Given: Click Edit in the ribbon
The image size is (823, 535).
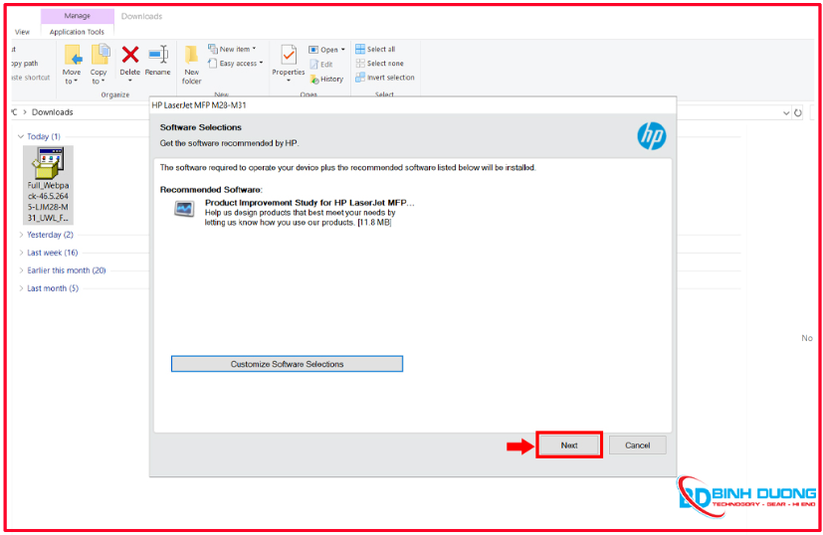Looking at the screenshot, I should [x=321, y=64].
